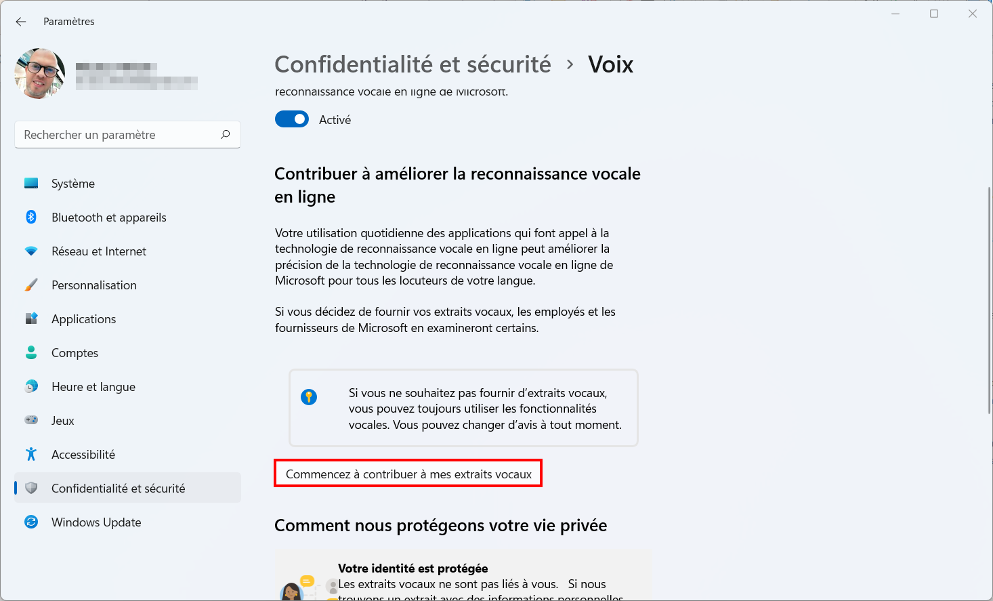The width and height of the screenshot is (993, 601).
Task: Expand the breadcrumb chevron before Voix
Action: [570, 64]
